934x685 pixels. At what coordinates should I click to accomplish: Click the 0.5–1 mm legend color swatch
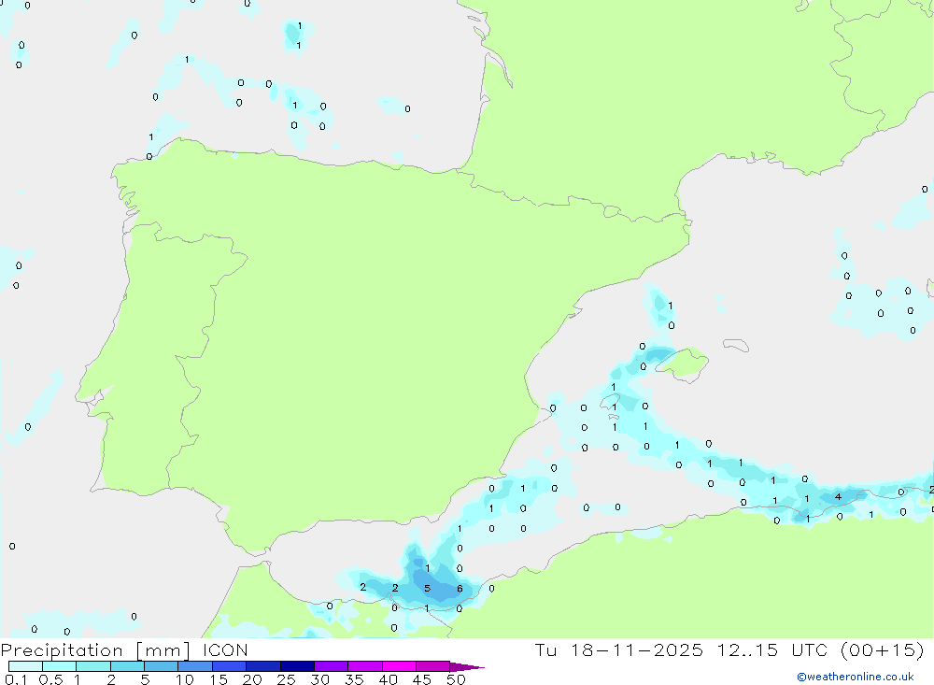[60, 666]
